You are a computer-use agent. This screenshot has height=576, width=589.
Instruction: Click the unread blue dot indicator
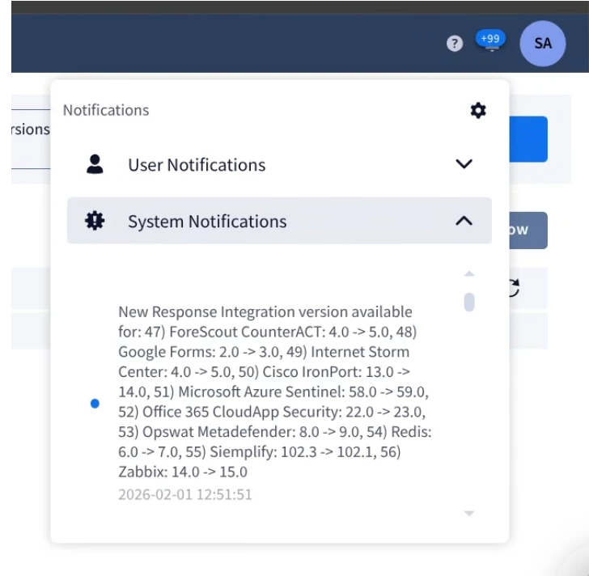(x=95, y=403)
